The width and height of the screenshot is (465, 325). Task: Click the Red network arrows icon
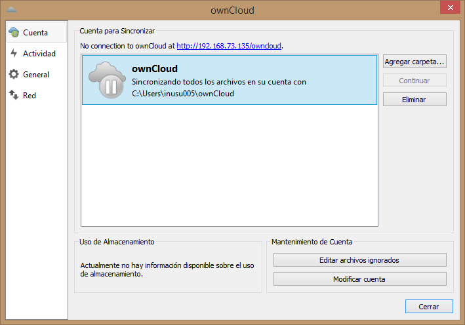[x=14, y=95]
